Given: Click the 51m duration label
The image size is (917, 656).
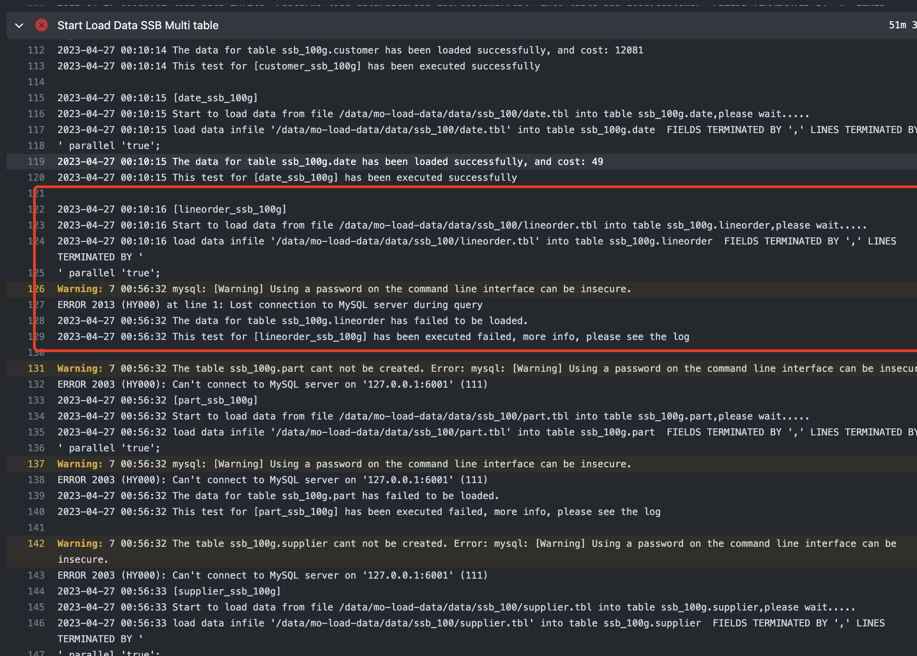Looking at the screenshot, I should click(898, 25).
